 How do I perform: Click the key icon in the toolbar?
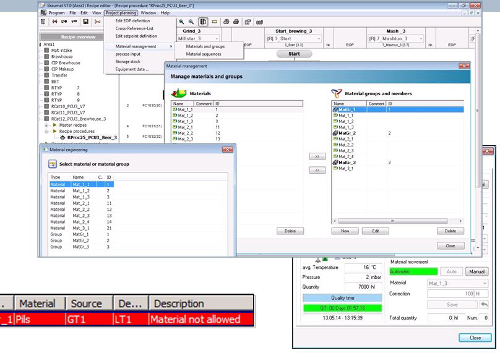(74, 22)
